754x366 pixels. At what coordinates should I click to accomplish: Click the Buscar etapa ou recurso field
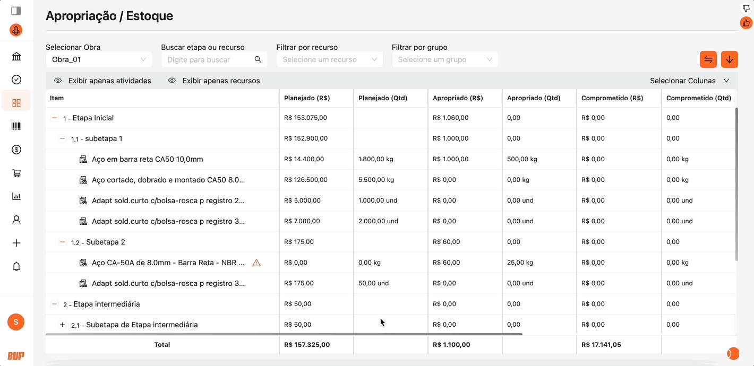point(208,59)
